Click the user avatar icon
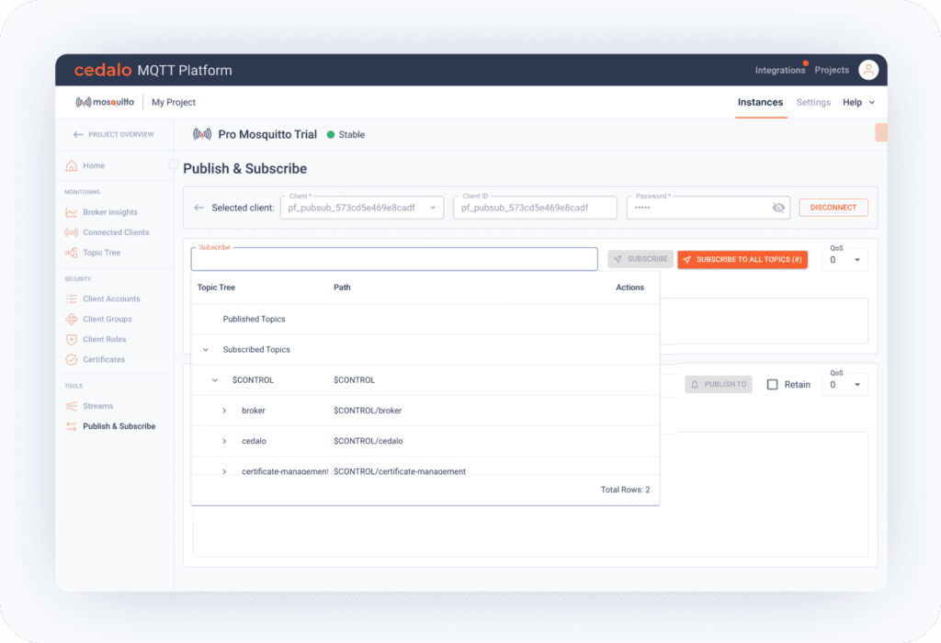The height and width of the screenshot is (643, 941). click(x=867, y=70)
